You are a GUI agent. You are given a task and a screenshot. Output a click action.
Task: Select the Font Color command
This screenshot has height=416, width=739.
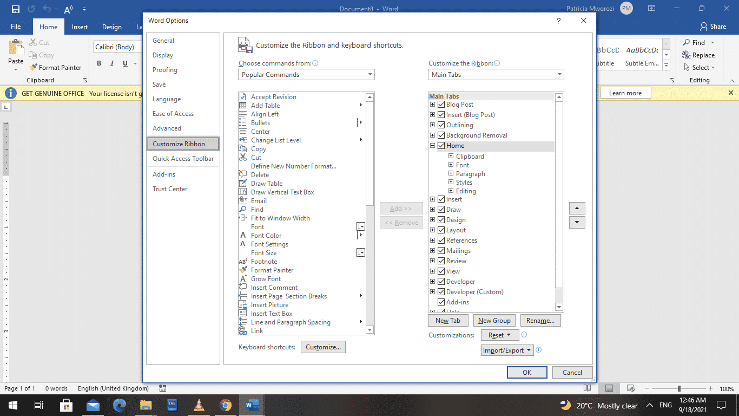266,235
